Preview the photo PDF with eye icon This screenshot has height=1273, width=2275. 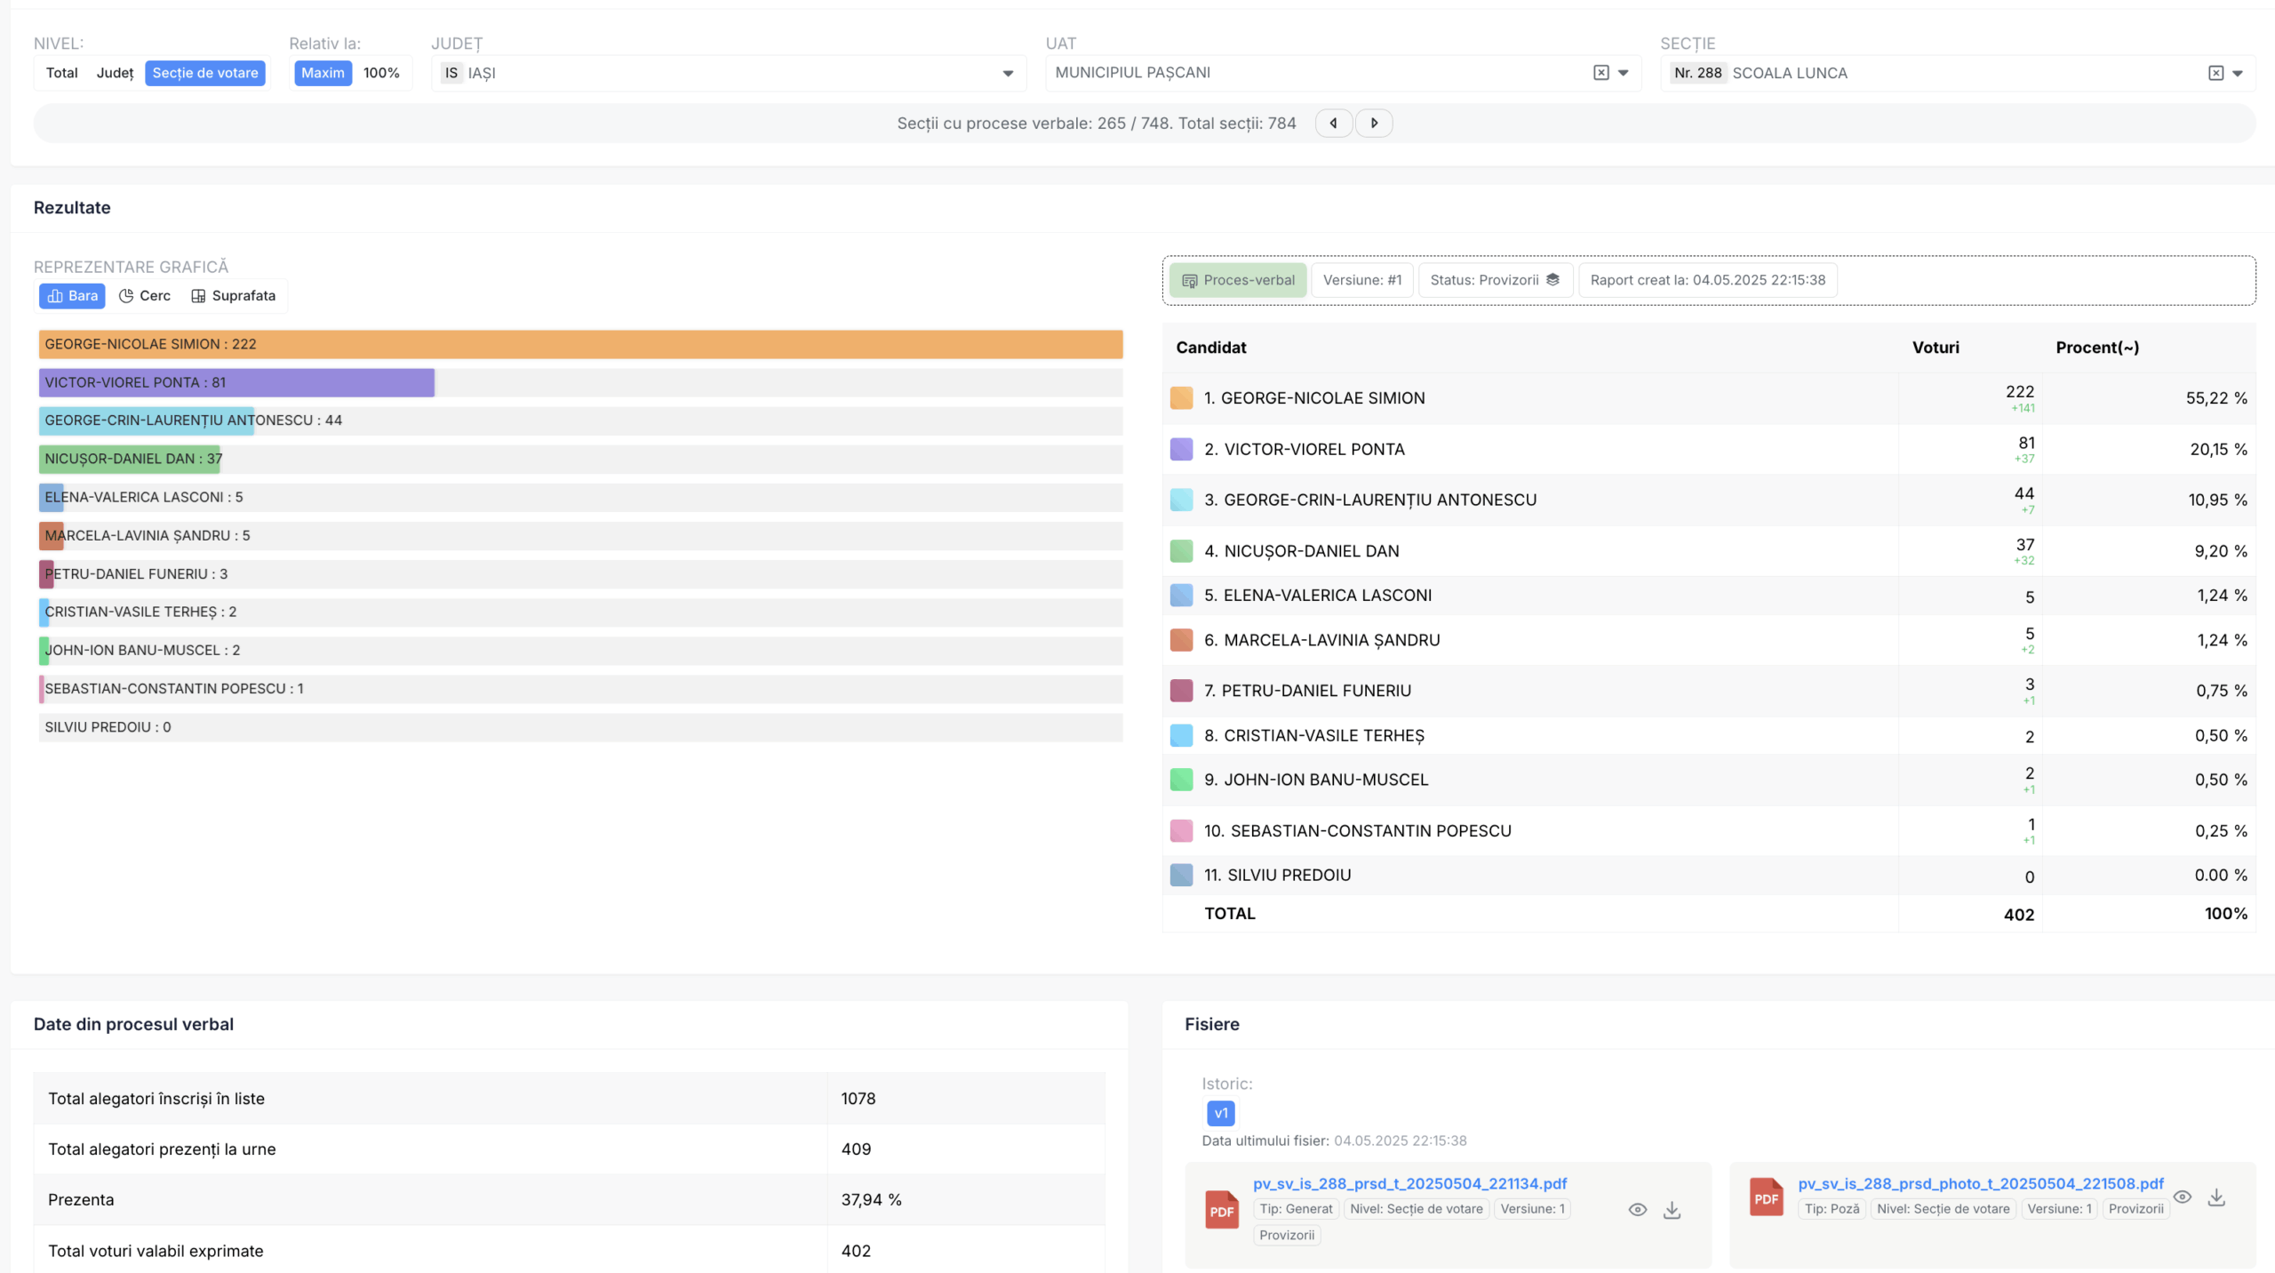2183,1197
